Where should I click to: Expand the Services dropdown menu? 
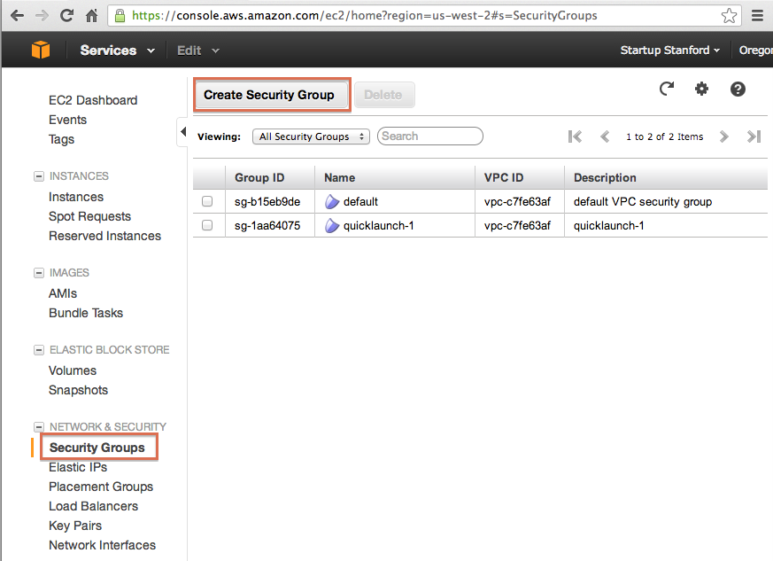click(117, 51)
